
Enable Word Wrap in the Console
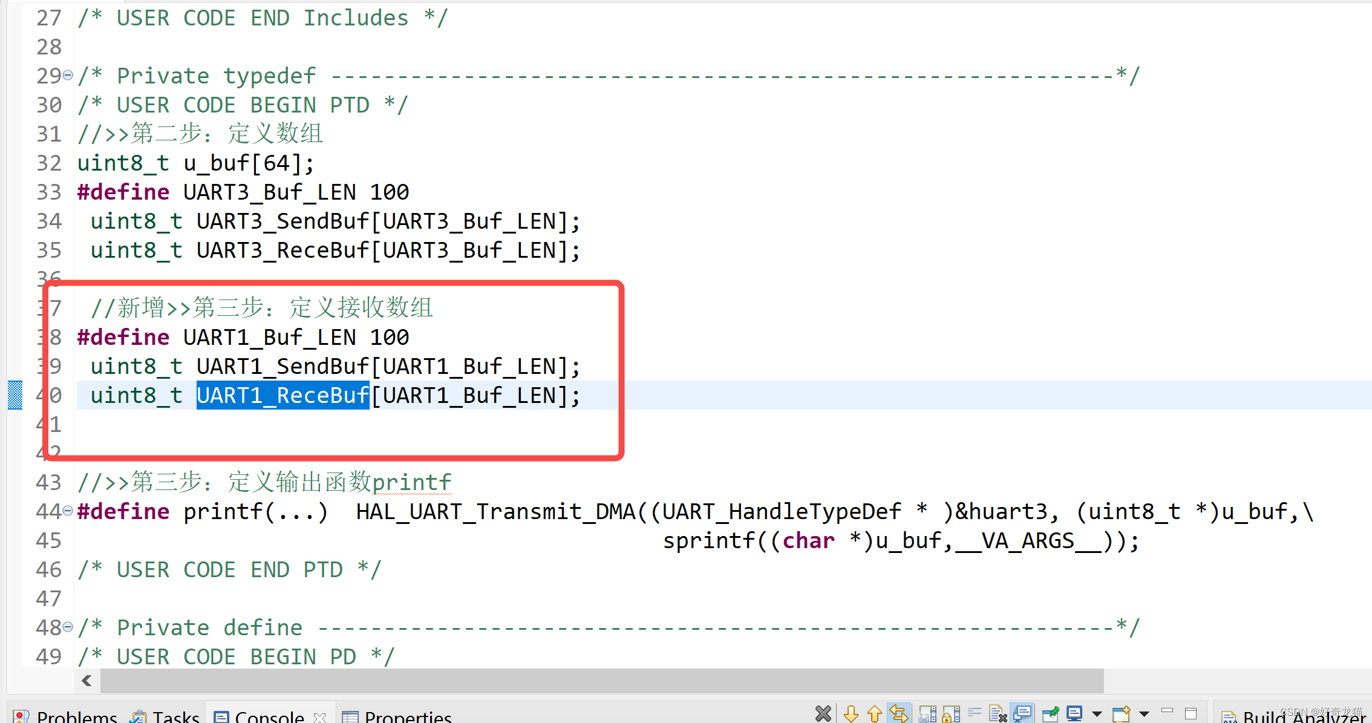pos(974,713)
